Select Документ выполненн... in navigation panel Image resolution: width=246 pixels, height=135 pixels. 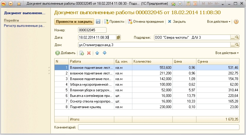[25, 13]
